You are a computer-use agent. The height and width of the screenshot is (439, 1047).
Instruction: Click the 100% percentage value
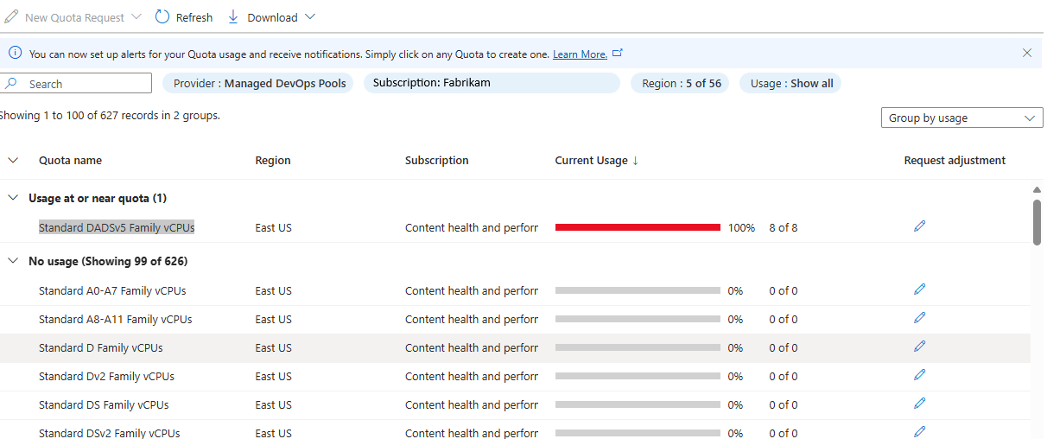coord(741,227)
